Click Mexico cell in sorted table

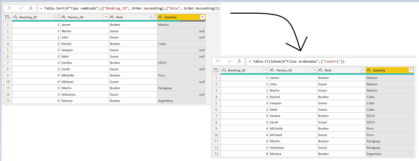[181, 25]
